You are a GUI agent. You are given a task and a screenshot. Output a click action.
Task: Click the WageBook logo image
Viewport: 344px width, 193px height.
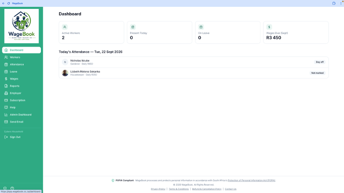click(22, 26)
